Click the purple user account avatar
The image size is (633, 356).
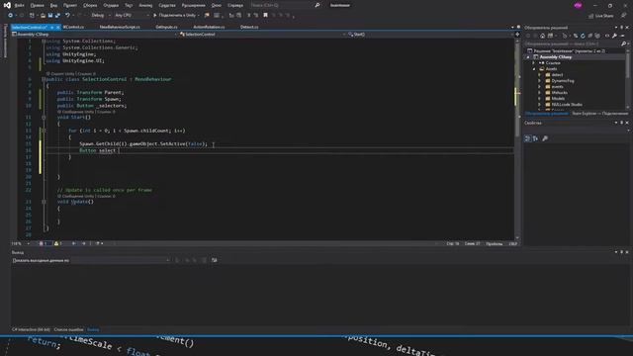point(578,5)
